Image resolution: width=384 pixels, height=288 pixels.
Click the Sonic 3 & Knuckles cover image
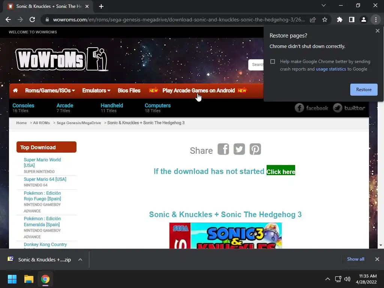click(x=225, y=235)
